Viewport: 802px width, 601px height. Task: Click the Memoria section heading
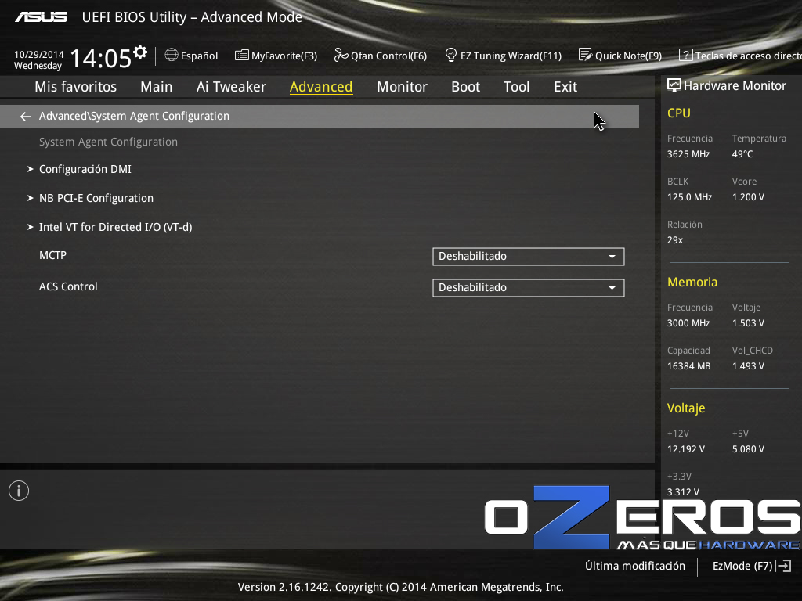tap(692, 282)
